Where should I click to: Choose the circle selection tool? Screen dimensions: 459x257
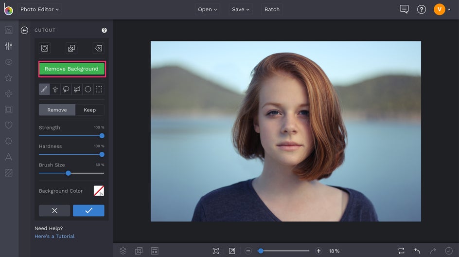[88, 90]
